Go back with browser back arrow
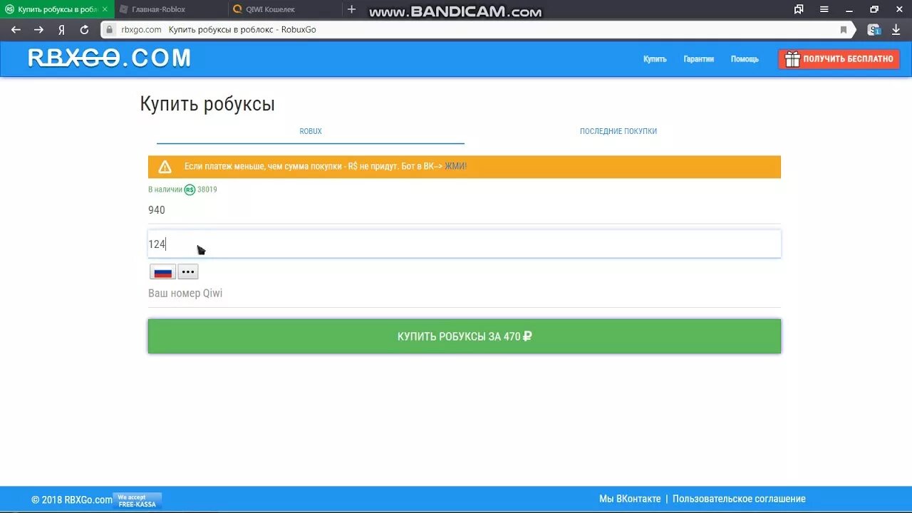 pos(16,30)
